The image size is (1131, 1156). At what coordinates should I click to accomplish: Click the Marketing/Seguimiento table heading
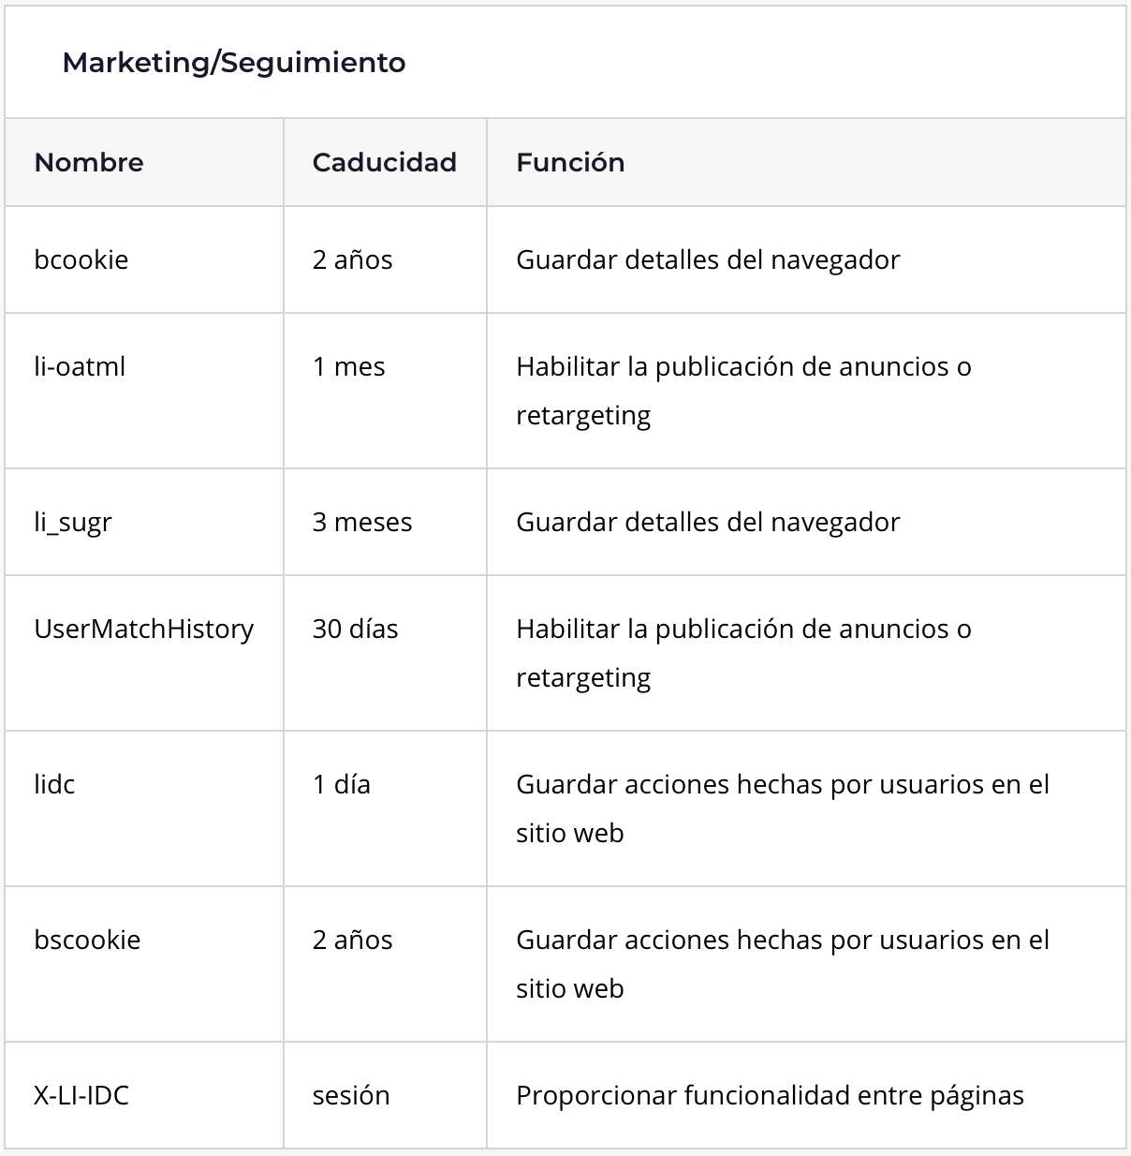coord(234,63)
